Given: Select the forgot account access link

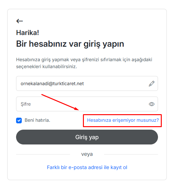Looking at the screenshot, I should point(123,120).
